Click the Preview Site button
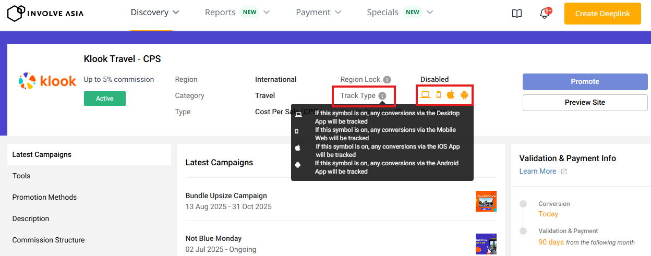 (585, 102)
